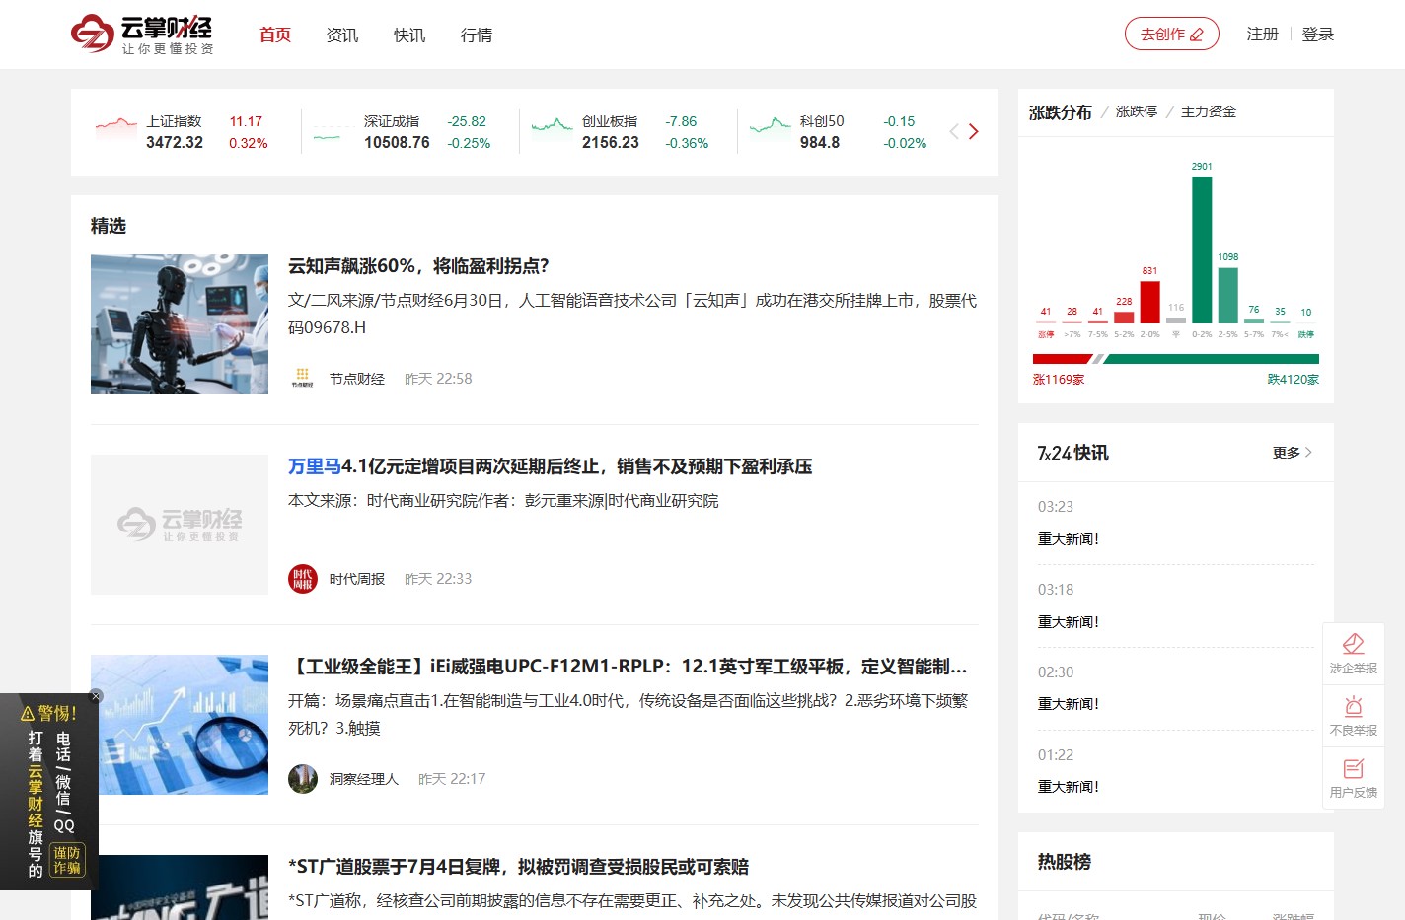
Task: Click the 涨1169家 label
Action: (x=1059, y=380)
